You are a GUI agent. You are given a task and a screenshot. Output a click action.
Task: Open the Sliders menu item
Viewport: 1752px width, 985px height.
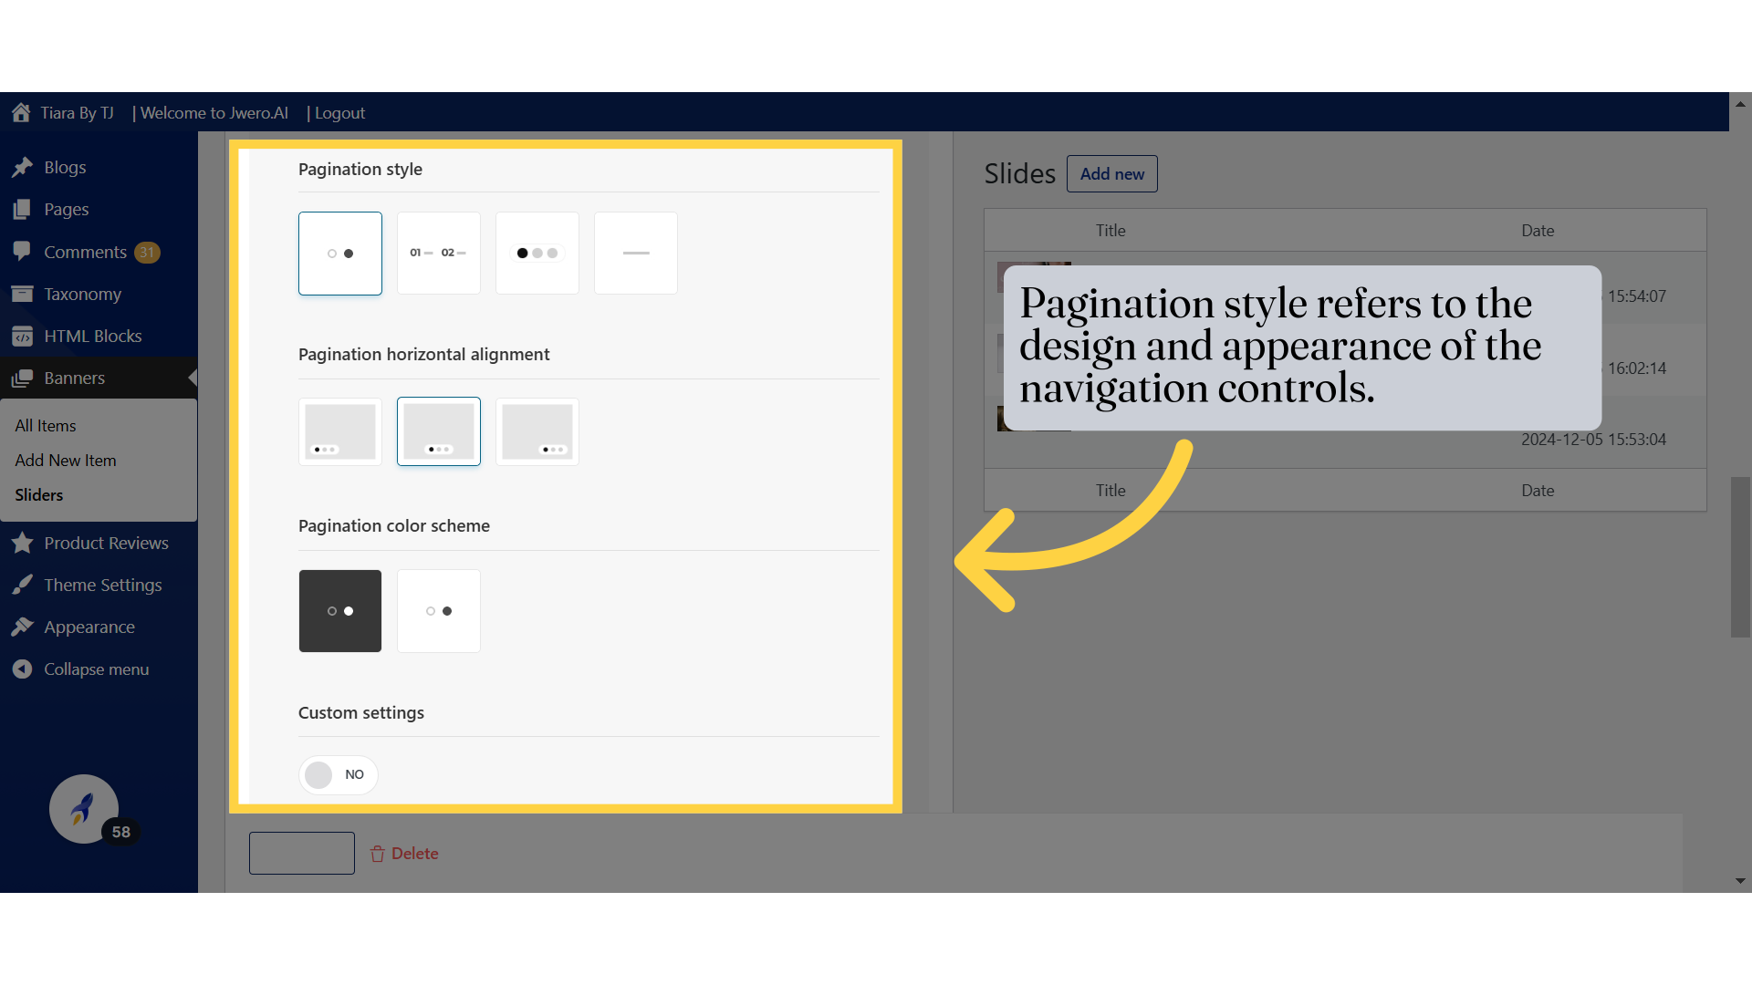[38, 493]
